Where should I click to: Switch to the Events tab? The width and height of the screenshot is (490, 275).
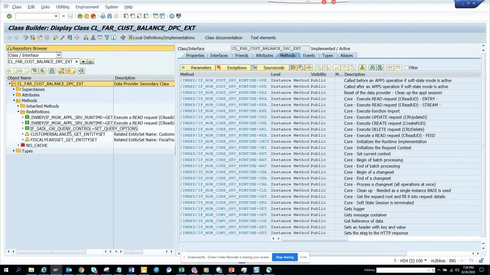click(x=309, y=55)
